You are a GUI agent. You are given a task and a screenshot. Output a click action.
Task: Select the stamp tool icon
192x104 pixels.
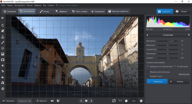3,36
